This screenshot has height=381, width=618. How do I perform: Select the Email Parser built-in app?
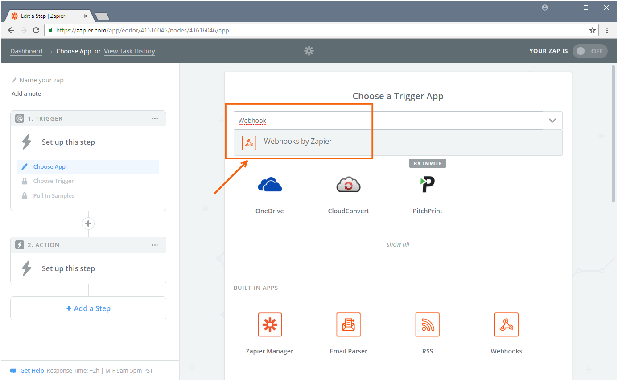348,324
